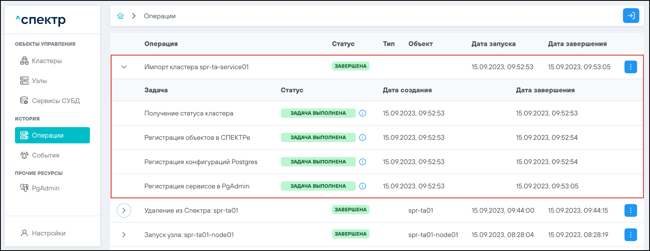Go to Узлы section
Viewport: 650px width, 251px height.
click(39, 81)
